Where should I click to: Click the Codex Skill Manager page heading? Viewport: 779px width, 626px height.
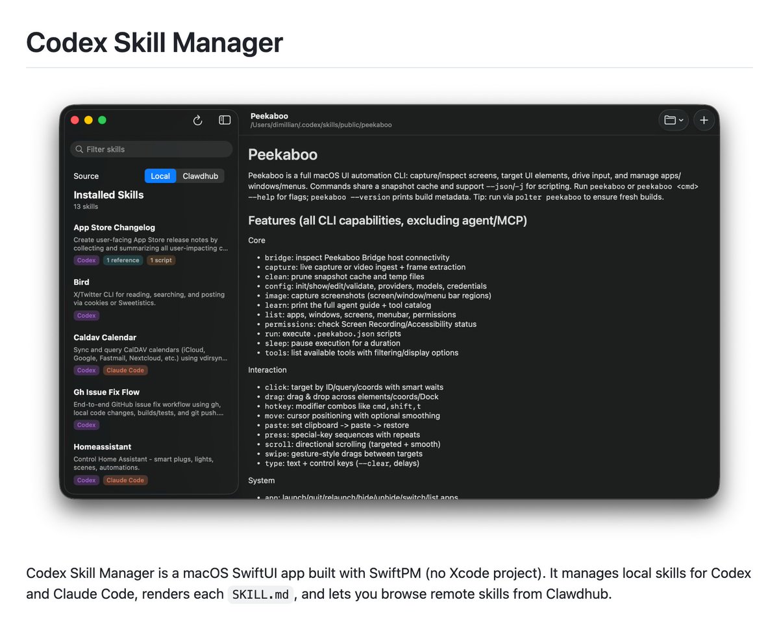tap(155, 43)
